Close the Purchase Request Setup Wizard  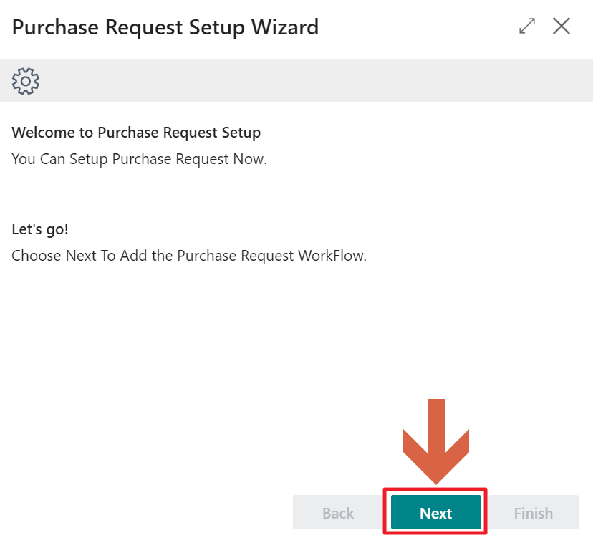point(561,26)
